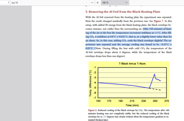The height and width of the screenshot is (121, 184).
Task: Click the blue curve peak in the chart
Action: [155, 74]
